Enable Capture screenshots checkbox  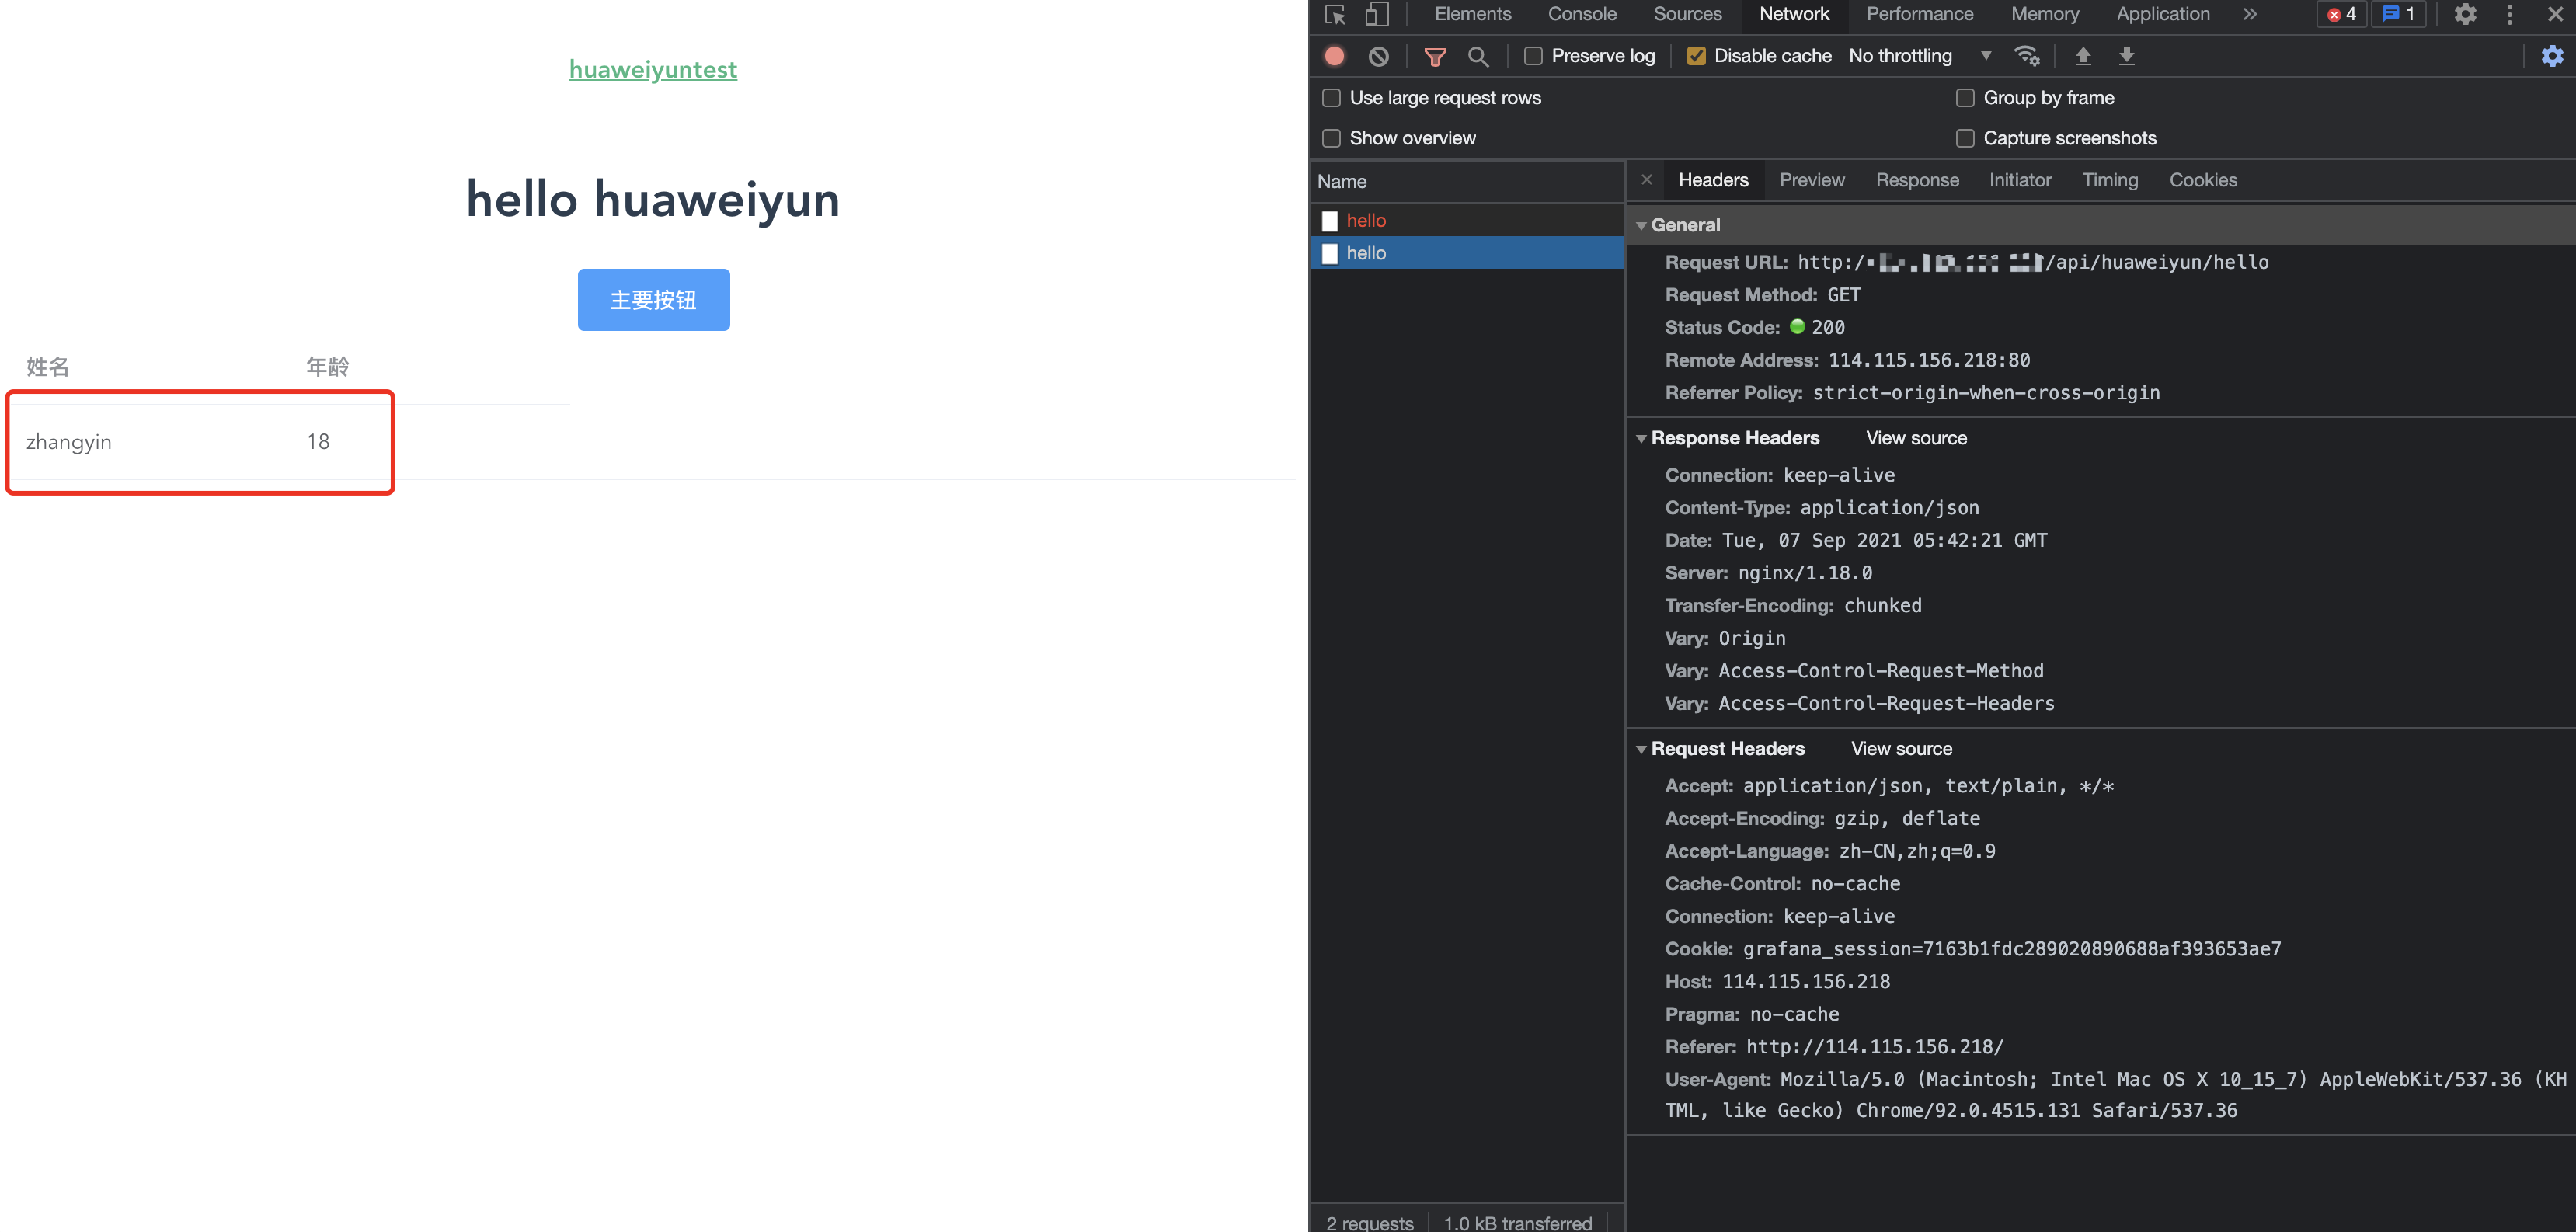pos(1965,138)
